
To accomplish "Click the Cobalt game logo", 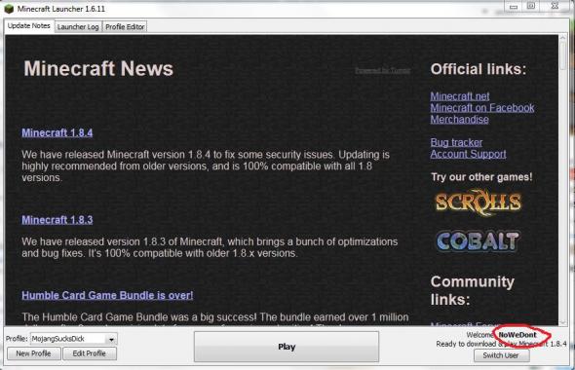I will coord(478,241).
